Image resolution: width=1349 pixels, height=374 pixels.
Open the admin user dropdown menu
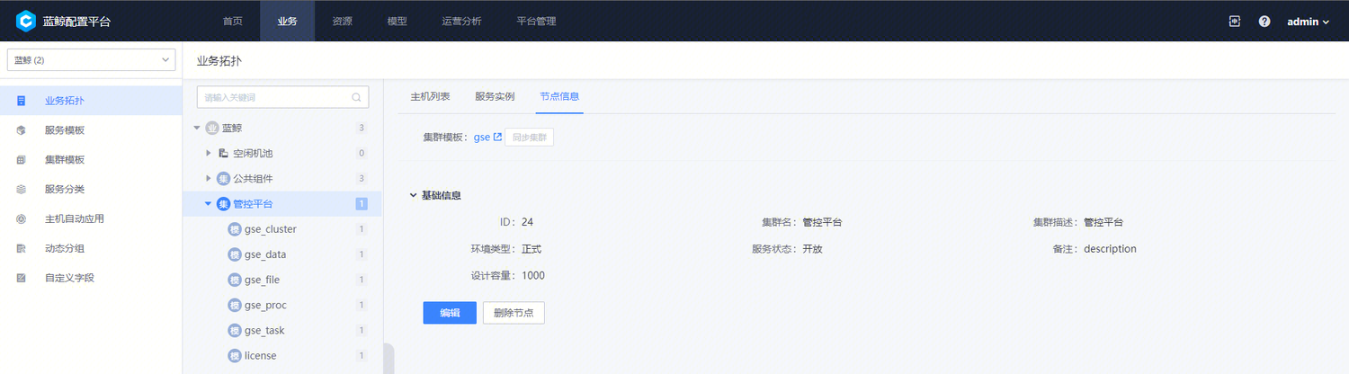tap(1308, 22)
